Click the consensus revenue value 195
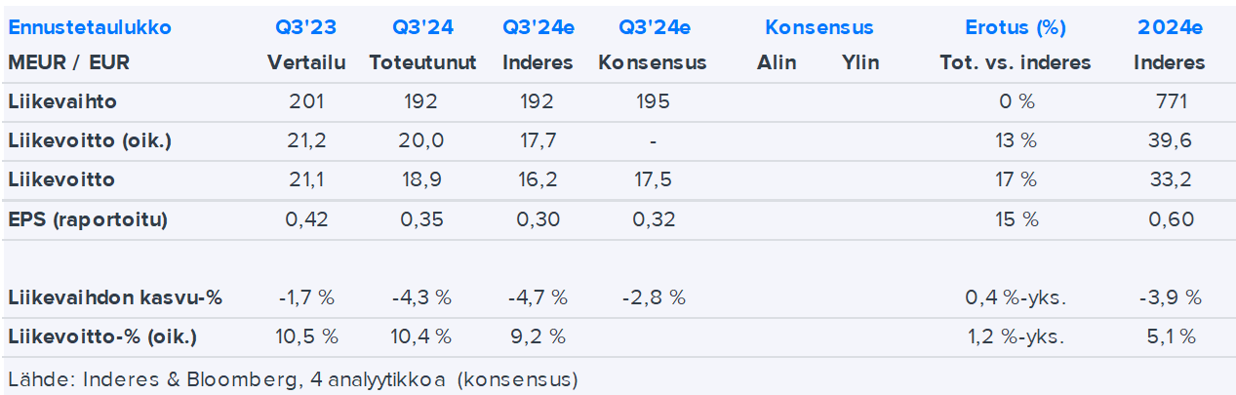This screenshot has height=395, width=1236. pyautogui.click(x=652, y=101)
